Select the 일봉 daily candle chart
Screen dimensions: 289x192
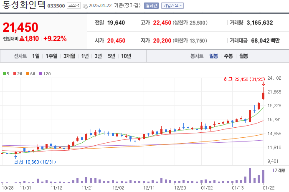pyautogui.click(x=213, y=56)
